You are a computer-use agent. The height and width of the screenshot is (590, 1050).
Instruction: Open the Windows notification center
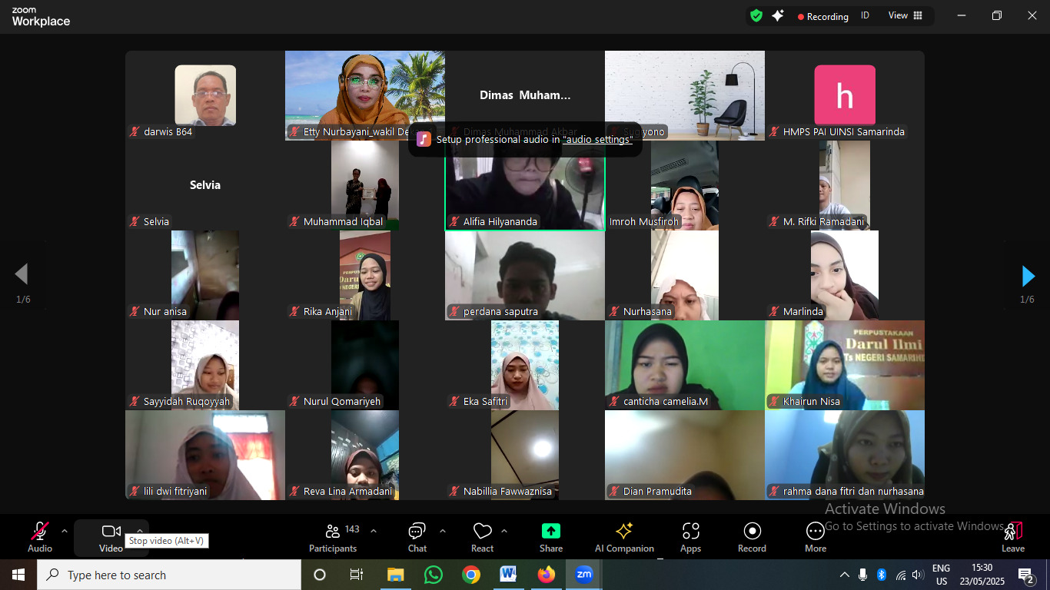click(x=1026, y=575)
